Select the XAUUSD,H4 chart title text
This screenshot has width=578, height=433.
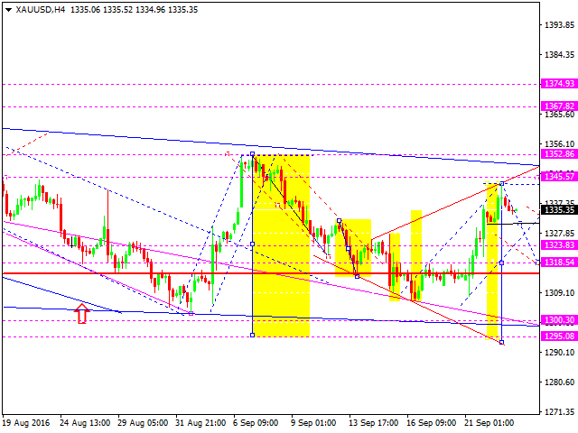click(40, 10)
